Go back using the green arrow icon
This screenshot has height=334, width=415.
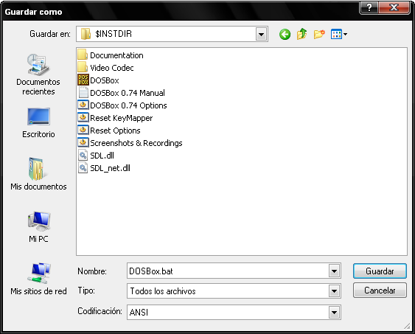click(x=285, y=35)
